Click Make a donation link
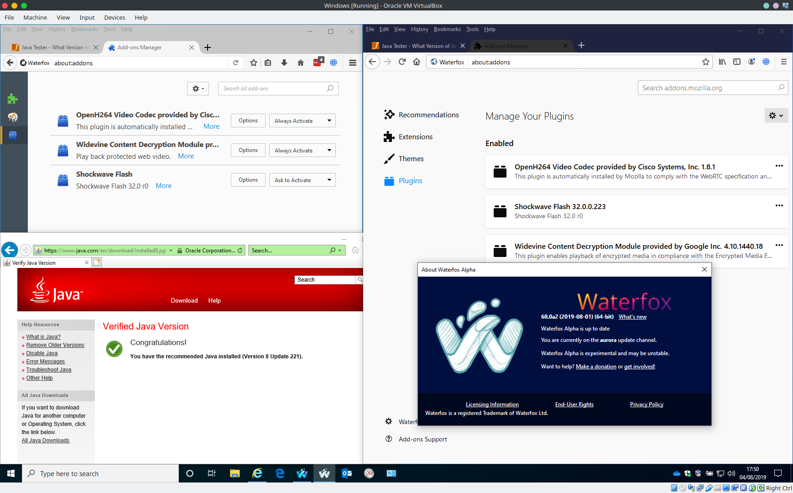The height and width of the screenshot is (493, 793). [596, 367]
